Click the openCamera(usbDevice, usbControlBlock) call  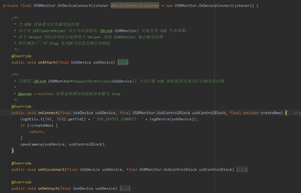(x=62, y=144)
